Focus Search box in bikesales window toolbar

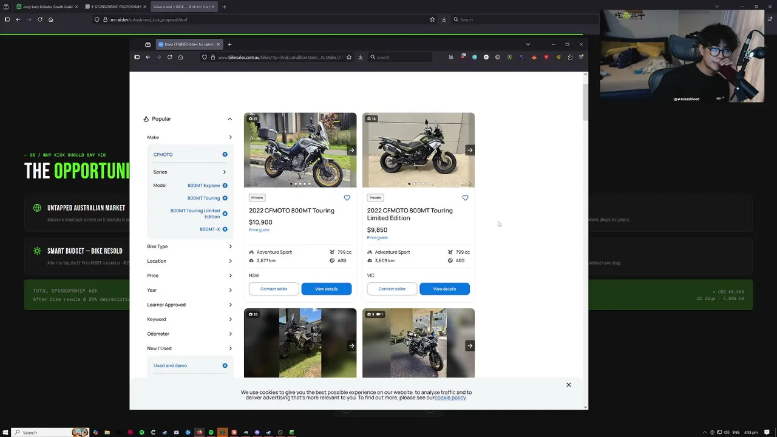pyautogui.click(x=401, y=57)
